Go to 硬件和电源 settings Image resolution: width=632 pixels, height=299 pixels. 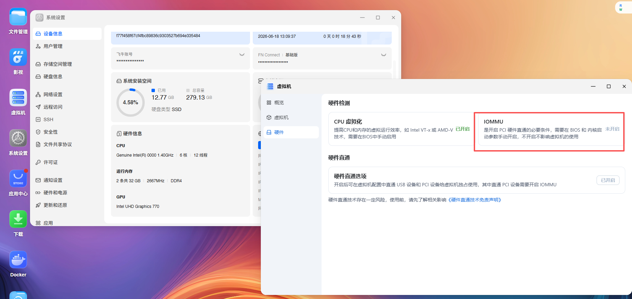pos(67,193)
